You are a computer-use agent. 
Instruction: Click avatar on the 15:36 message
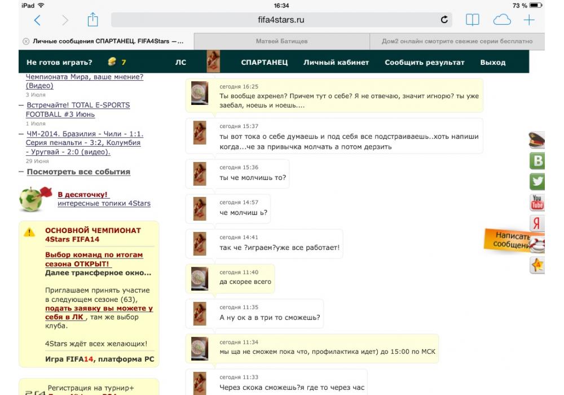200,174
